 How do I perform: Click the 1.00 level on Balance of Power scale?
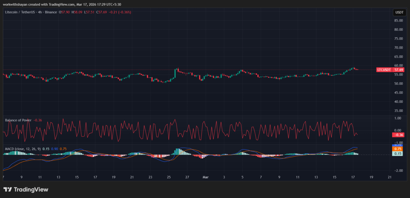[398, 118]
